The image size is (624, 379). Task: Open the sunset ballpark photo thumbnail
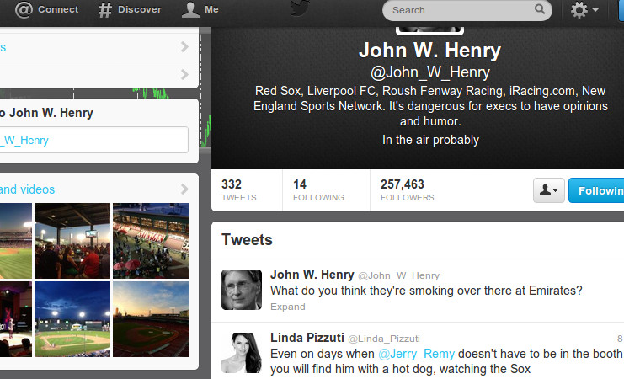[151, 319]
